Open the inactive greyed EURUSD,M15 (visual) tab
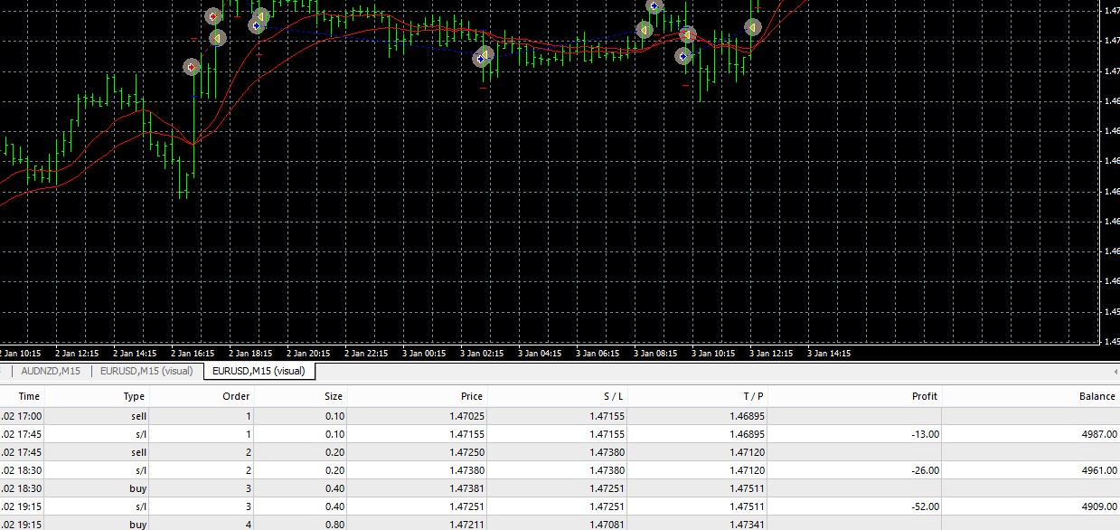The width and height of the screenshot is (1120, 530). click(x=146, y=371)
